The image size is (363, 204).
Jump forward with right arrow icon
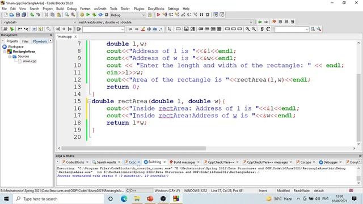coord(266,22)
